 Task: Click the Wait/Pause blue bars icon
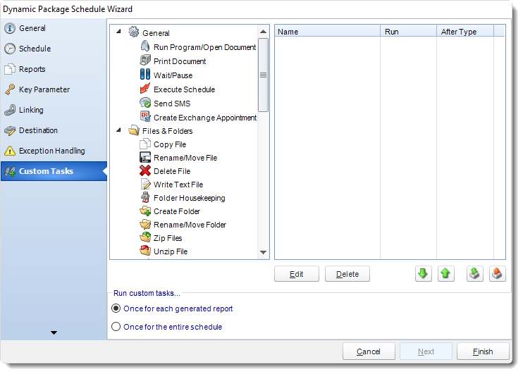[x=145, y=75]
